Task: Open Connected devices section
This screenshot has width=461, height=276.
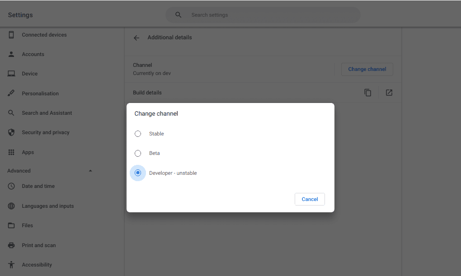Action: (x=44, y=35)
